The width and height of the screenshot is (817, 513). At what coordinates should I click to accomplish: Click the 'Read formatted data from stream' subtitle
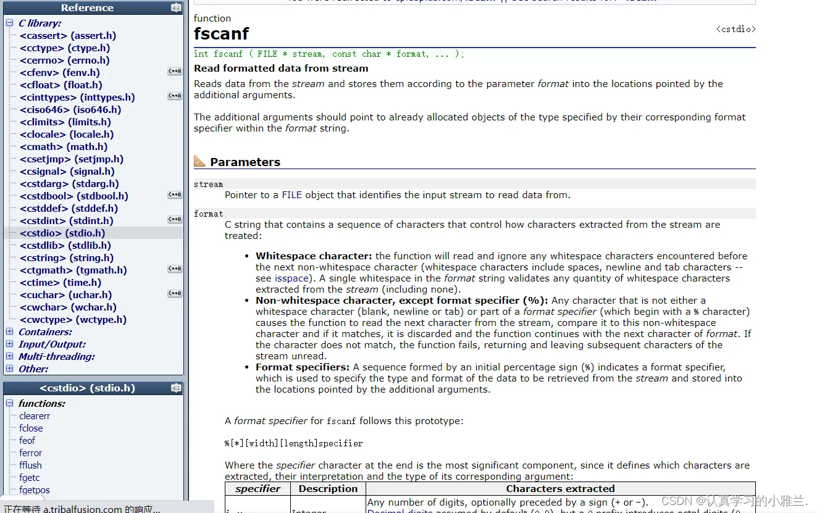[x=281, y=69]
